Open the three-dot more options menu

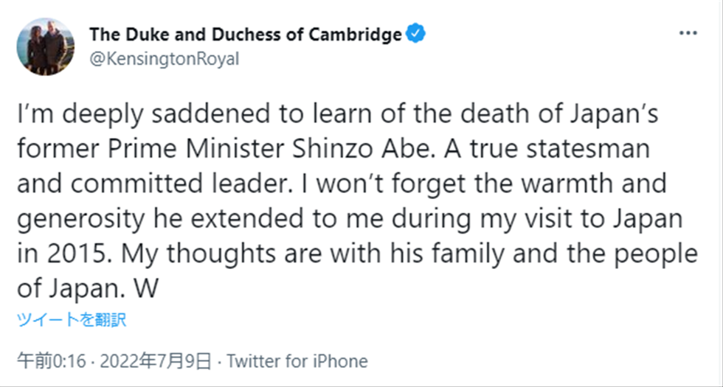[x=688, y=34]
